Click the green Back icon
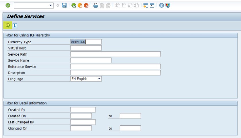Viewport: 241px width, 138px height. tap(74, 6)
